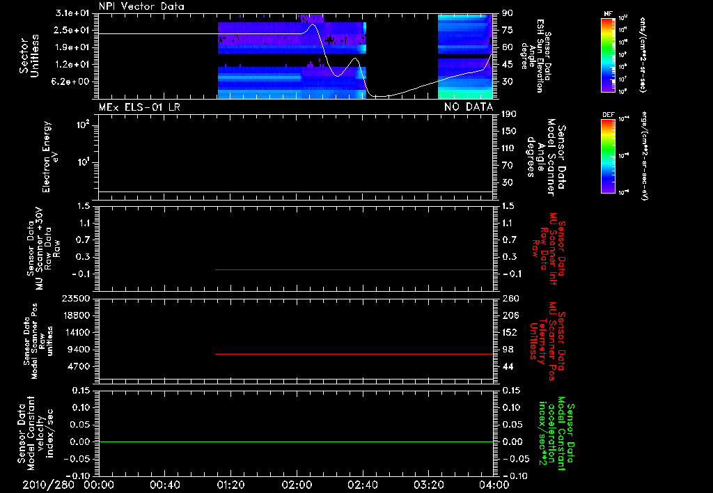This screenshot has width=713, height=493.
Task: Click the "9400" scanner position tick
Action: tap(79, 350)
